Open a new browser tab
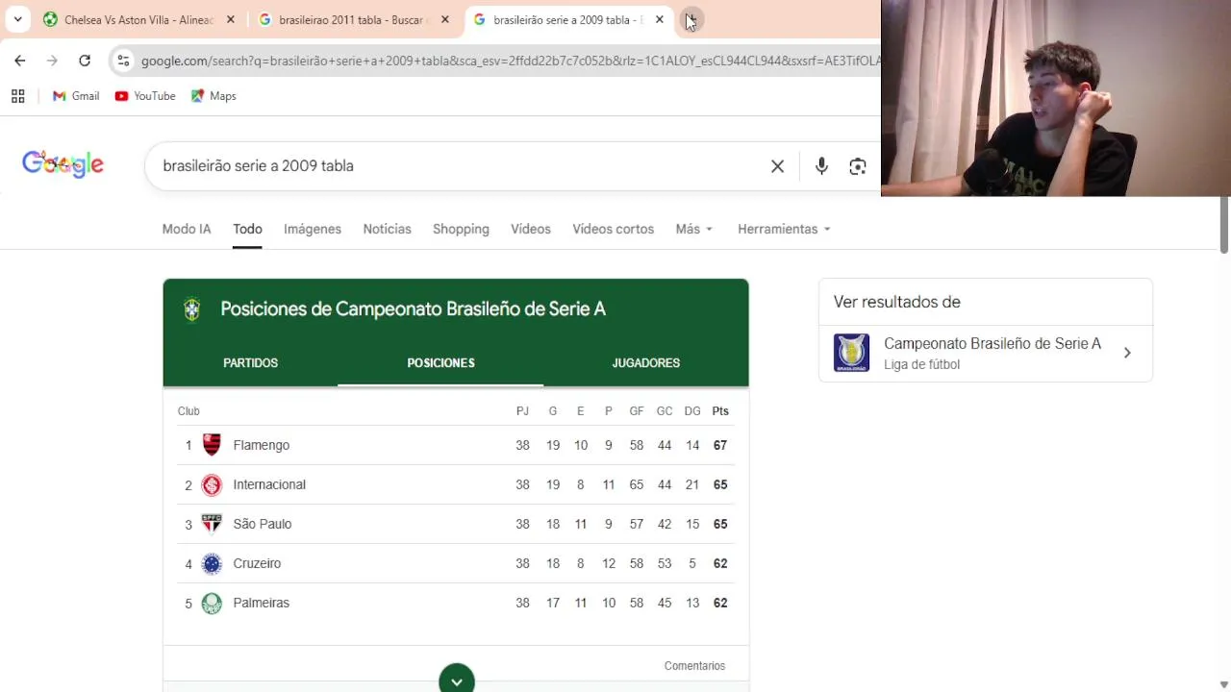The height and width of the screenshot is (692, 1231). click(691, 19)
